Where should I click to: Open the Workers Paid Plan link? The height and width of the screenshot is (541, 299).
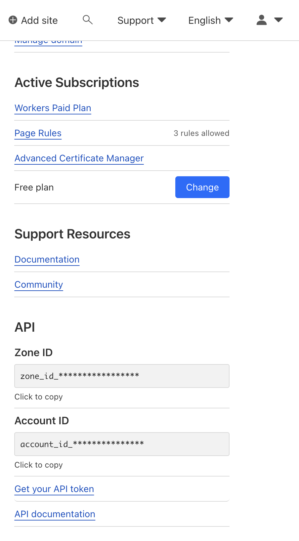pyautogui.click(x=53, y=108)
